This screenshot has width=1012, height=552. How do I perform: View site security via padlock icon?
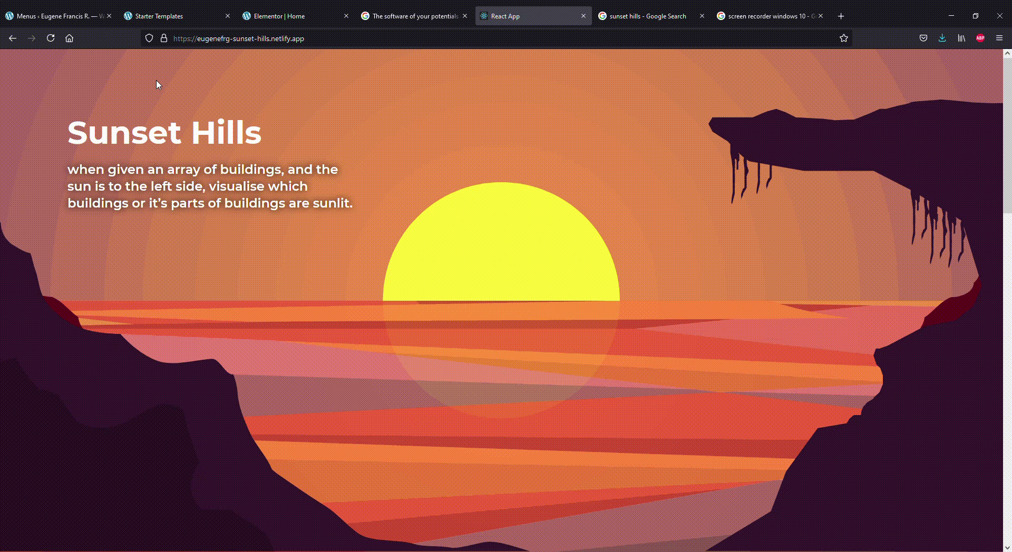(164, 38)
